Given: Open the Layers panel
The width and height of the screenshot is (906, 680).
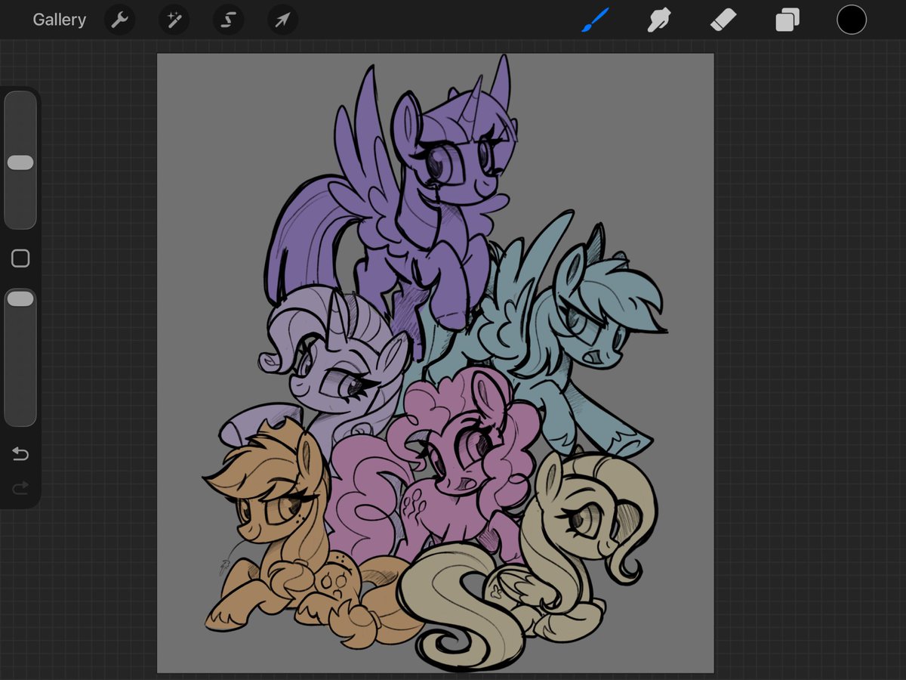Looking at the screenshot, I should [787, 20].
